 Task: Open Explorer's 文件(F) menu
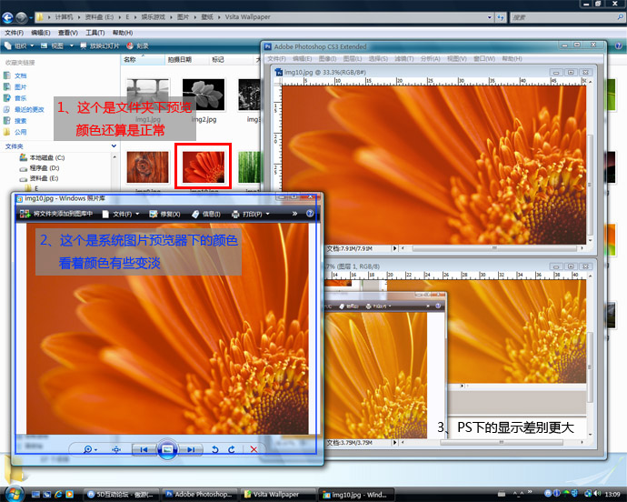tap(14, 33)
